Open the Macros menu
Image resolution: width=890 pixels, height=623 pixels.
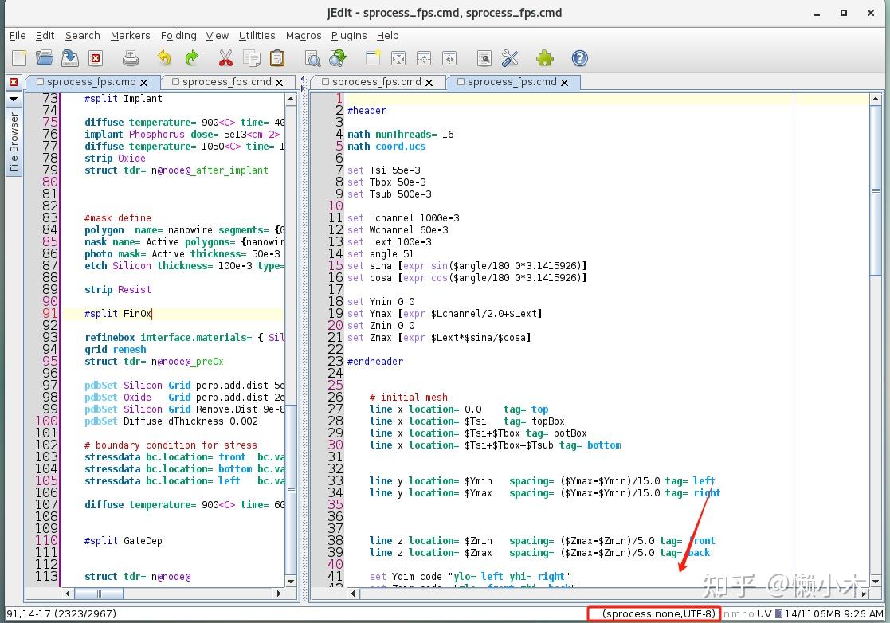(x=303, y=35)
